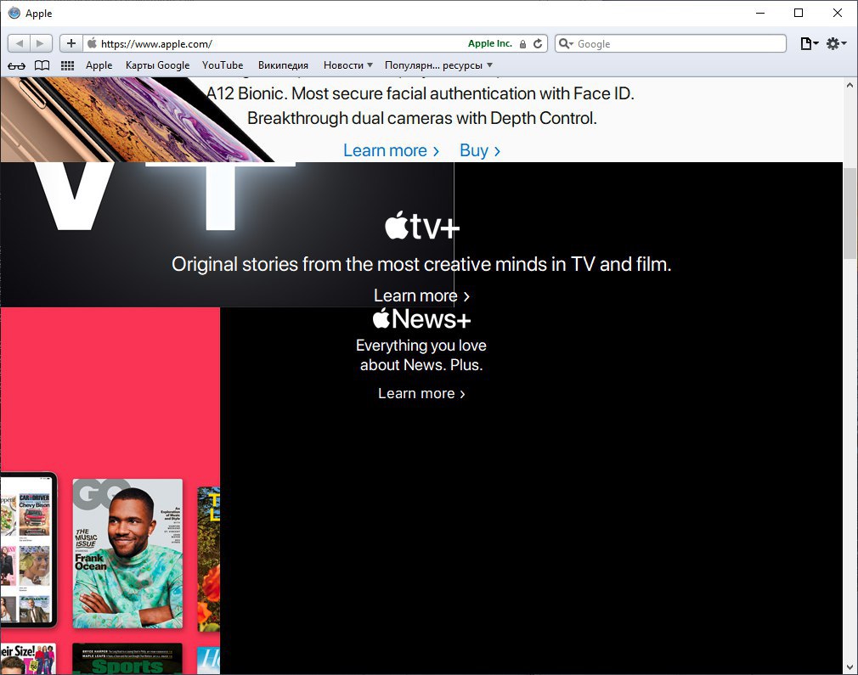Click the Apple favicon in address bar
This screenshot has height=675, width=858.
[92, 43]
